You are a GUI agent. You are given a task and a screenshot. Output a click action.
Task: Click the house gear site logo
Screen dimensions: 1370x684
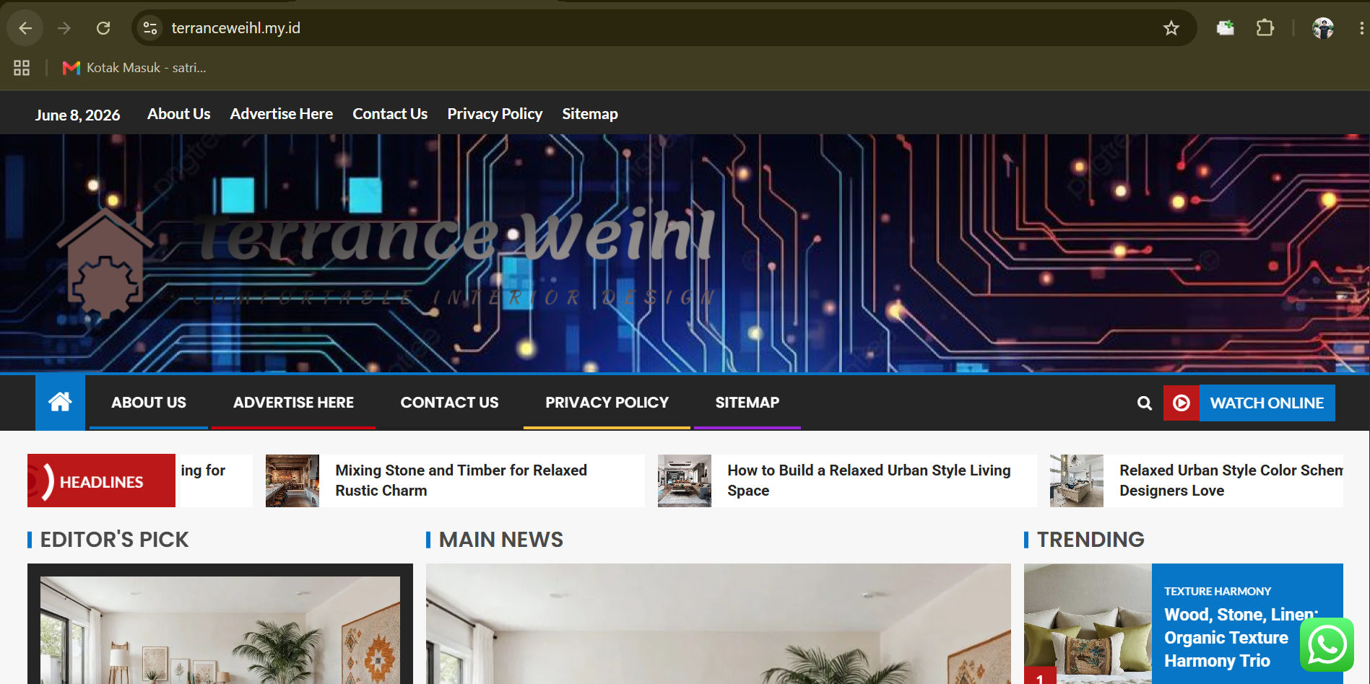[105, 264]
